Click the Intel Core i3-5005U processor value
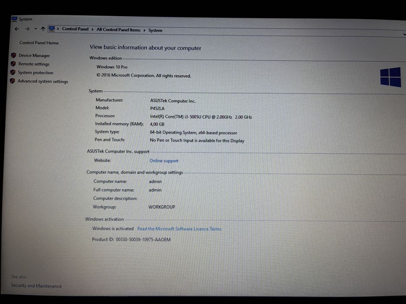 201,117
